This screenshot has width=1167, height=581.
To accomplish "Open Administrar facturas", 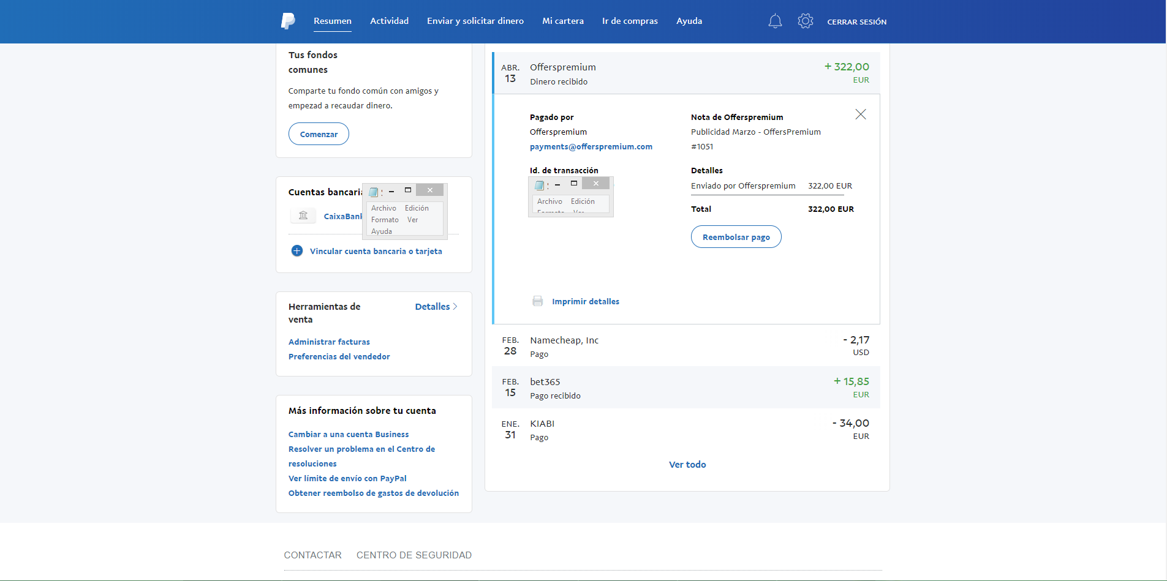I will [x=329, y=342].
